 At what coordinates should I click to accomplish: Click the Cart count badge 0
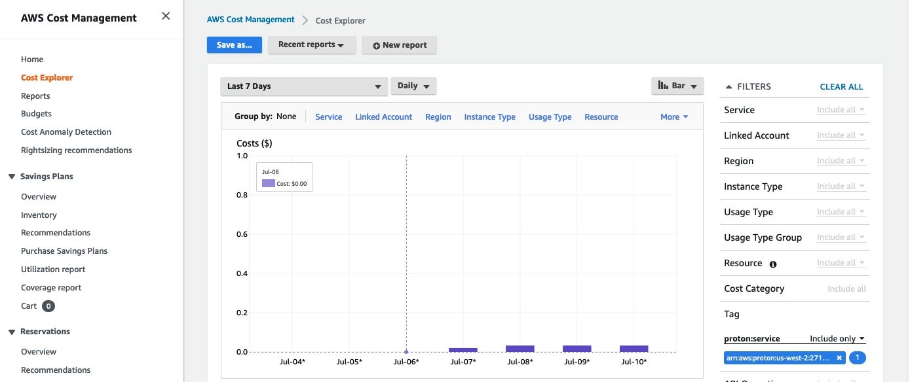[x=48, y=306]
